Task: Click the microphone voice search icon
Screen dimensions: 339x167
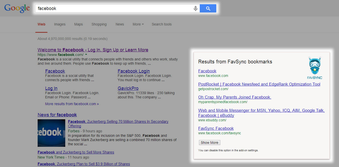Action: 195,8
